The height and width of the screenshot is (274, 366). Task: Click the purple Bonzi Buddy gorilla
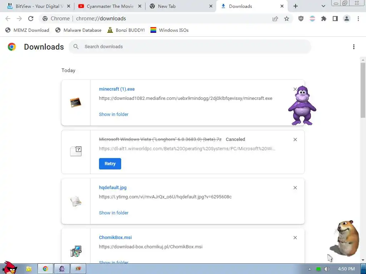pos(302,105)
